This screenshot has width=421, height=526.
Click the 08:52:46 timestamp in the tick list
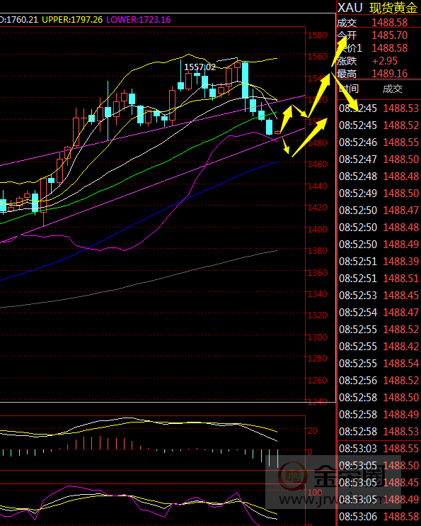[358, 142]
